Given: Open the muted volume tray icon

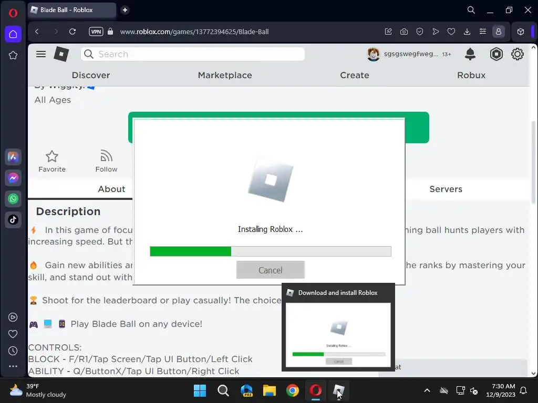Looking at the screenshot, I should click(x=474, y=390).
